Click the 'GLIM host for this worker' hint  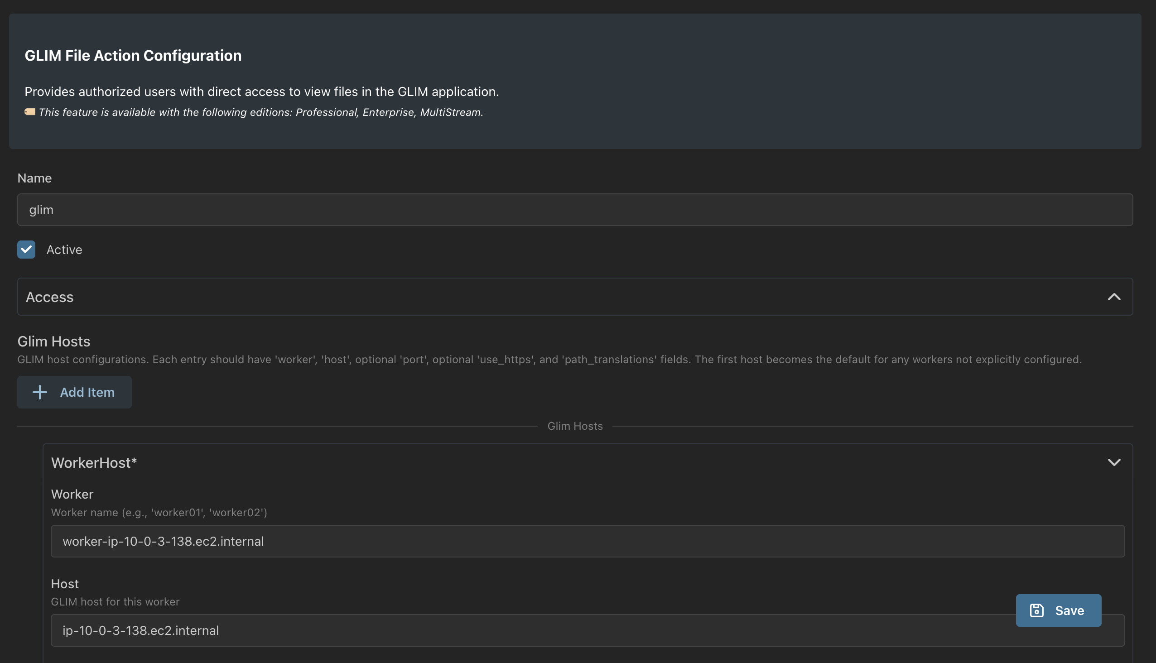click(115, 601)
